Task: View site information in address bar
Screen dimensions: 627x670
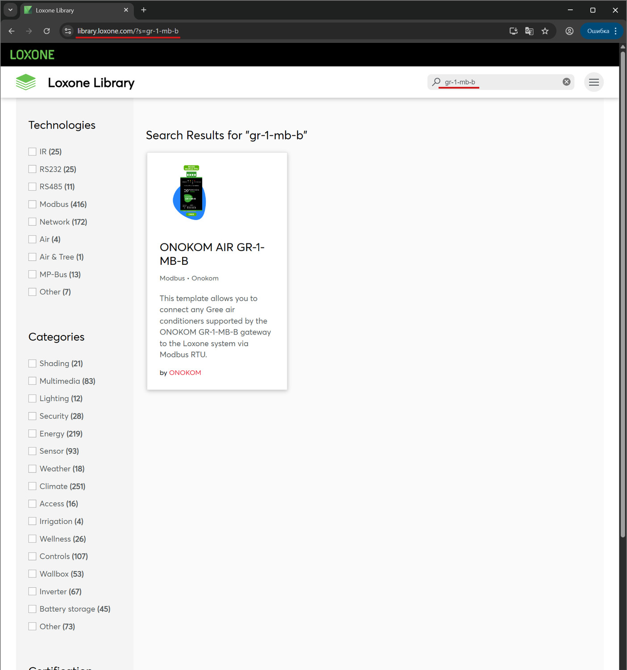Action: point(68,31)
